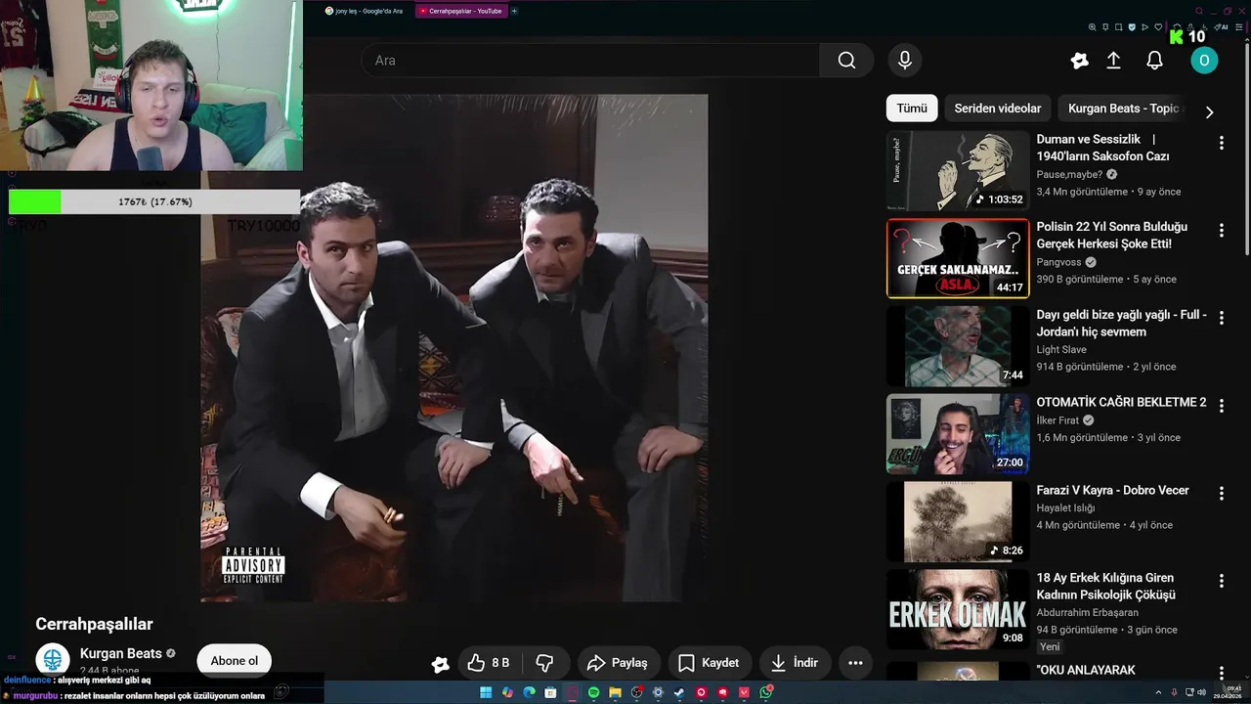
Task: Open title OTOMATİK ÇAĞRI BEKLETME 2
Action: click(x=1121, y=402)
